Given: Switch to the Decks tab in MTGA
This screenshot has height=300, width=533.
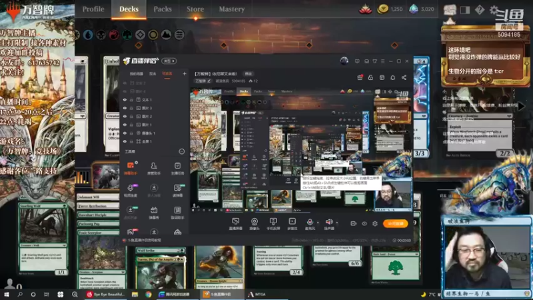Looking at the screenshot, I should coord(129,9).
